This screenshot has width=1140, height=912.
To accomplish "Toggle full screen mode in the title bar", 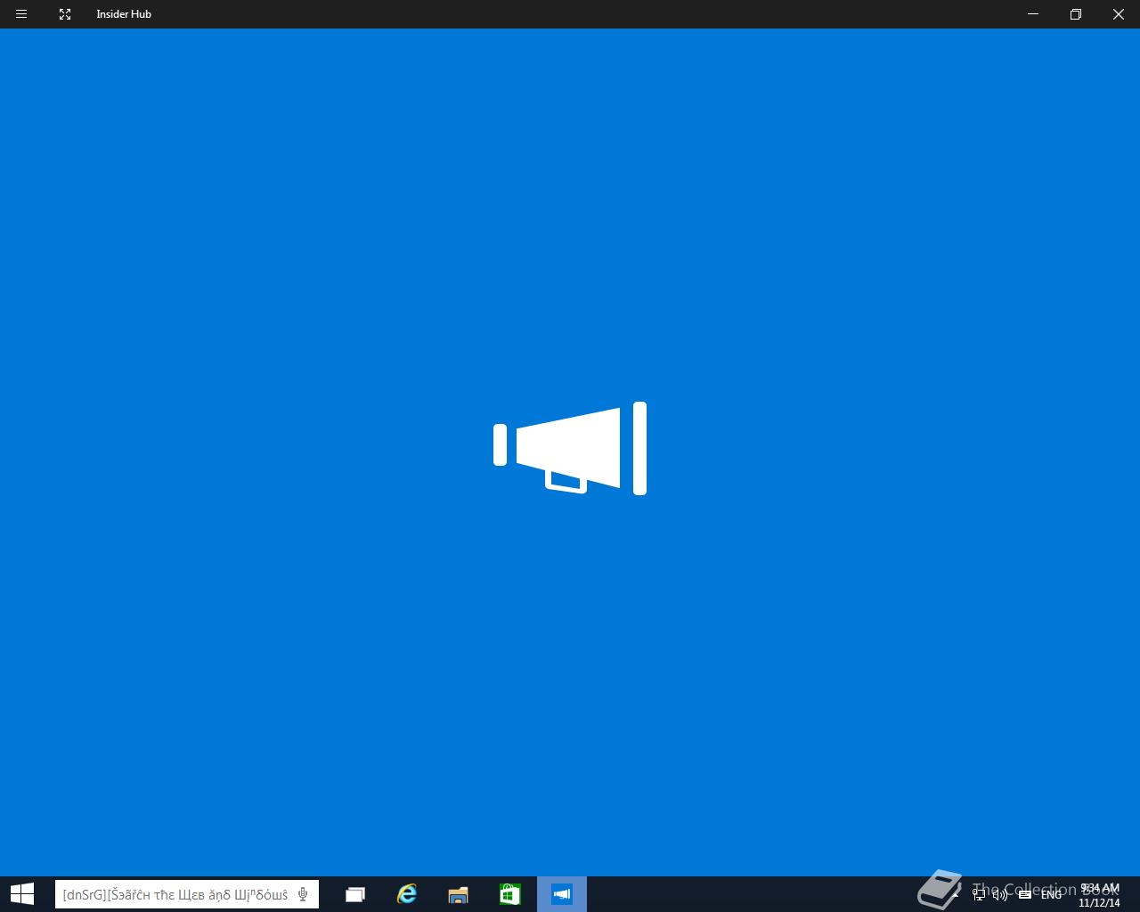I will (x=65, y=14).
